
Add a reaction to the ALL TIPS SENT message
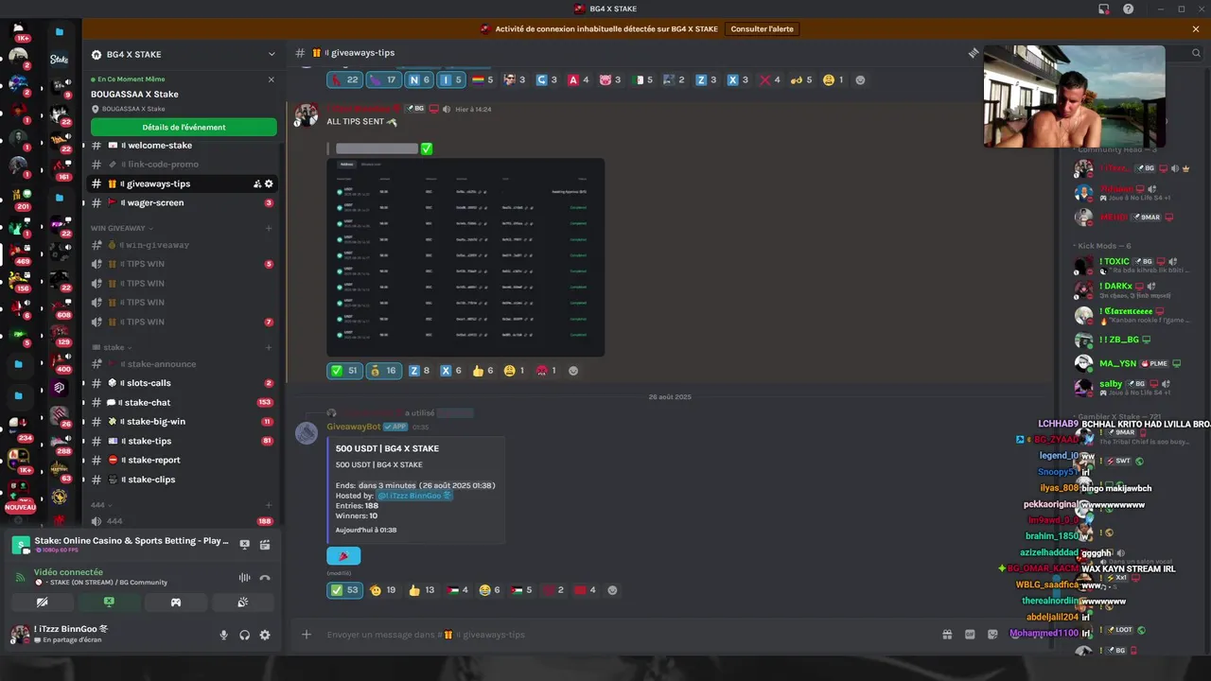[572, 371]
